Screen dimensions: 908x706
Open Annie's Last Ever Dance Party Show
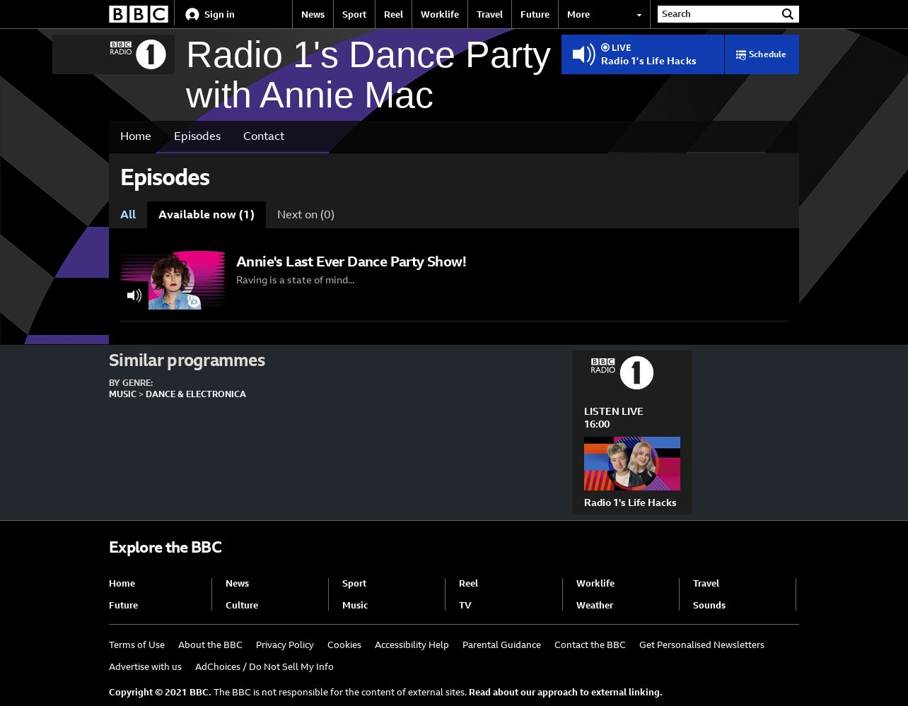click(x=351, y=261)
